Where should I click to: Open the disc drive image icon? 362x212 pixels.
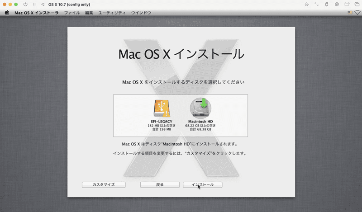337,5
